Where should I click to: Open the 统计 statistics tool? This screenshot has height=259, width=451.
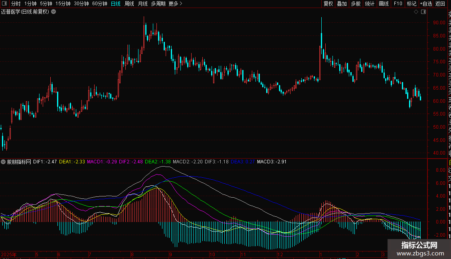click(370, 4)
